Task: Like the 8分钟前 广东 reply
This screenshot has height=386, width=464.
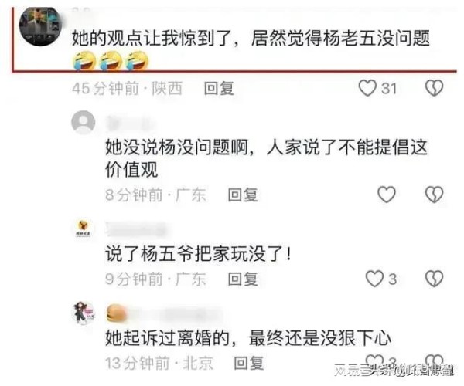Action: click(387, 195)
